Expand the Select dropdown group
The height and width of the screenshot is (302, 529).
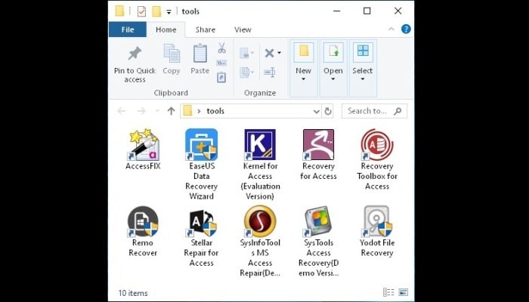363,69
